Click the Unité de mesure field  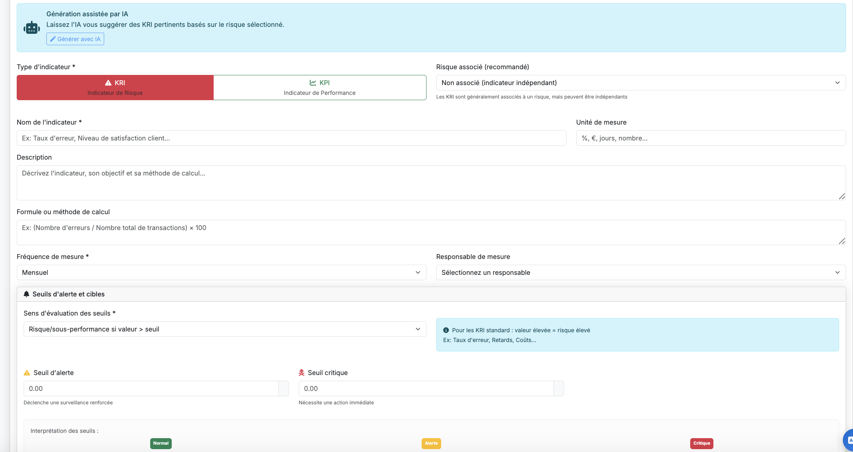tap(711, 138)
